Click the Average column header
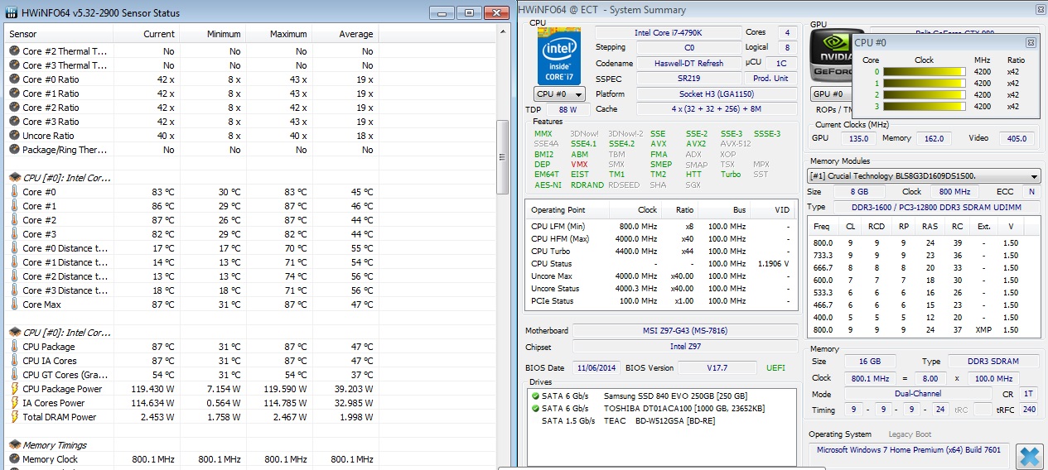 (x=345, y=34)
